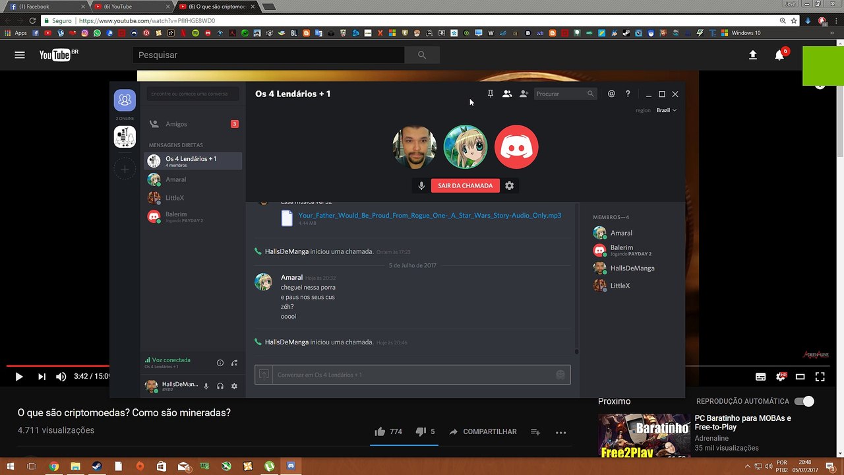This screenshot has width=844, height=475.
Task: Toggle Reprodução Automática autoplay switch
Action: pos(804,401)
